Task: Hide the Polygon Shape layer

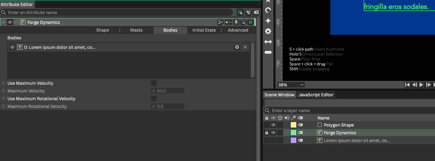Action: pyautogui.click(x=273, y=125)
